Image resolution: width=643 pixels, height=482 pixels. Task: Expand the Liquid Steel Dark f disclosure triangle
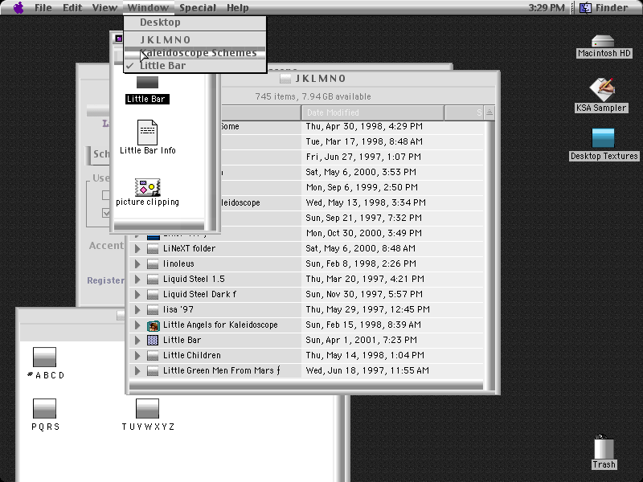click(x=137, y=294)
